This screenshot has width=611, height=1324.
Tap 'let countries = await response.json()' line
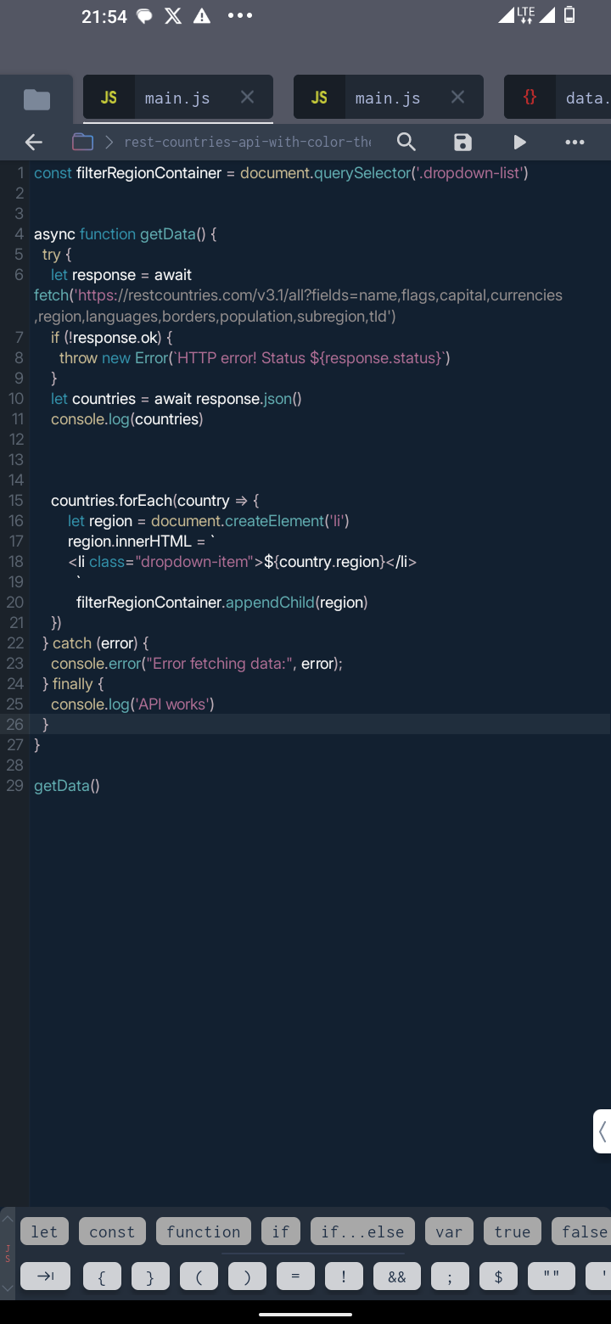[177, 398]
